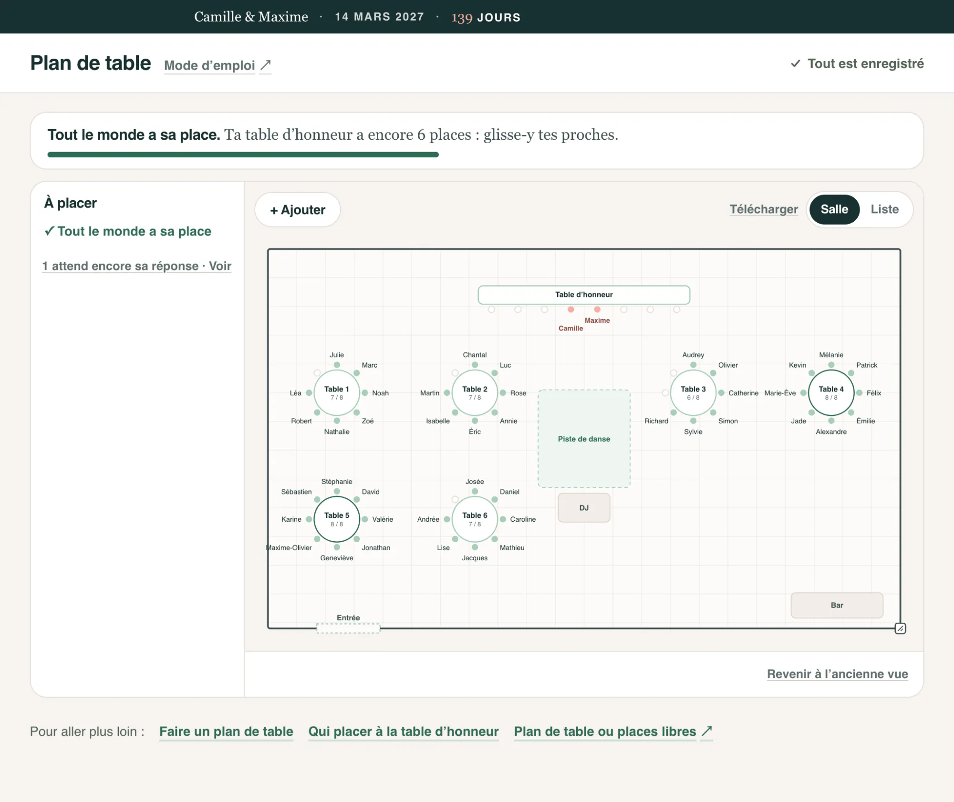Select the Table 3 circle

pos(693,393)
